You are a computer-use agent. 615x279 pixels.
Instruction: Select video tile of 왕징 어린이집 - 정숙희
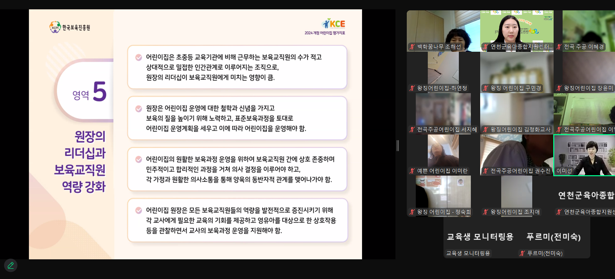443,196
